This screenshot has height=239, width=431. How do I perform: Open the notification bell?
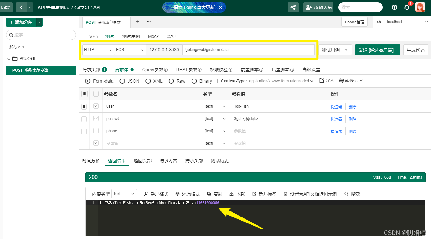click(x=407, y=7)
